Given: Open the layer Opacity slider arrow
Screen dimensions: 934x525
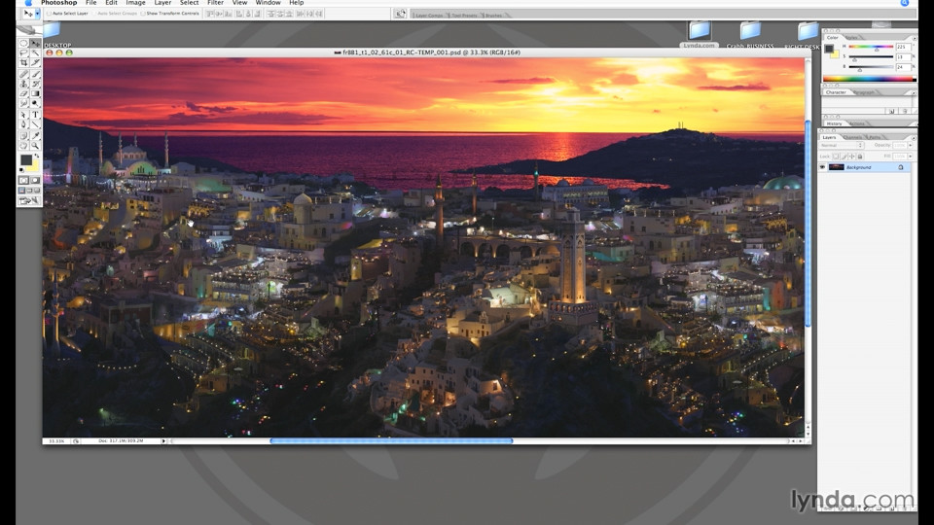Looking at the screenshot, I should coord(911,145).
